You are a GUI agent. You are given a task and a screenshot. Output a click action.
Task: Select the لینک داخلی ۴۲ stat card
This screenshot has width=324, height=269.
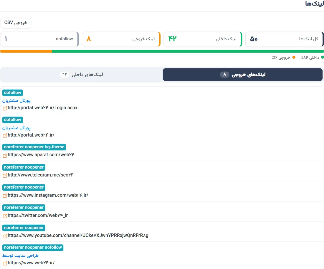[203, 39]
